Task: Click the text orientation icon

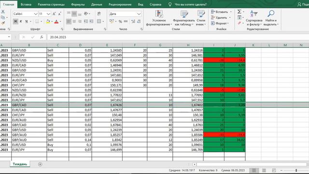Action: tap(86, 14)
